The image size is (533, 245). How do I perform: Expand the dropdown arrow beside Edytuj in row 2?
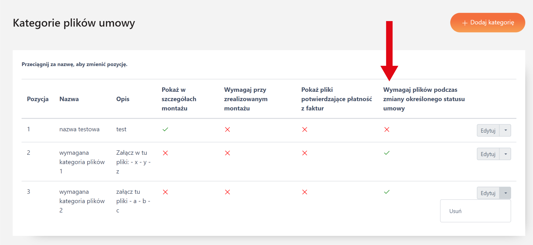(505, 154)
